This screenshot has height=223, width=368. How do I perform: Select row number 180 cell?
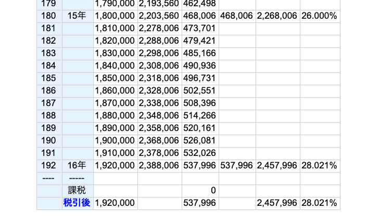click(48, 16)
